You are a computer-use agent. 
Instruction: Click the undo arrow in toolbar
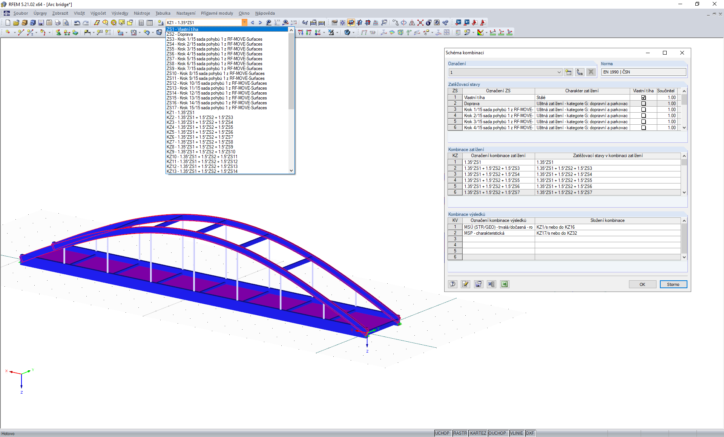pyautogui.click(x=77, y=23)
